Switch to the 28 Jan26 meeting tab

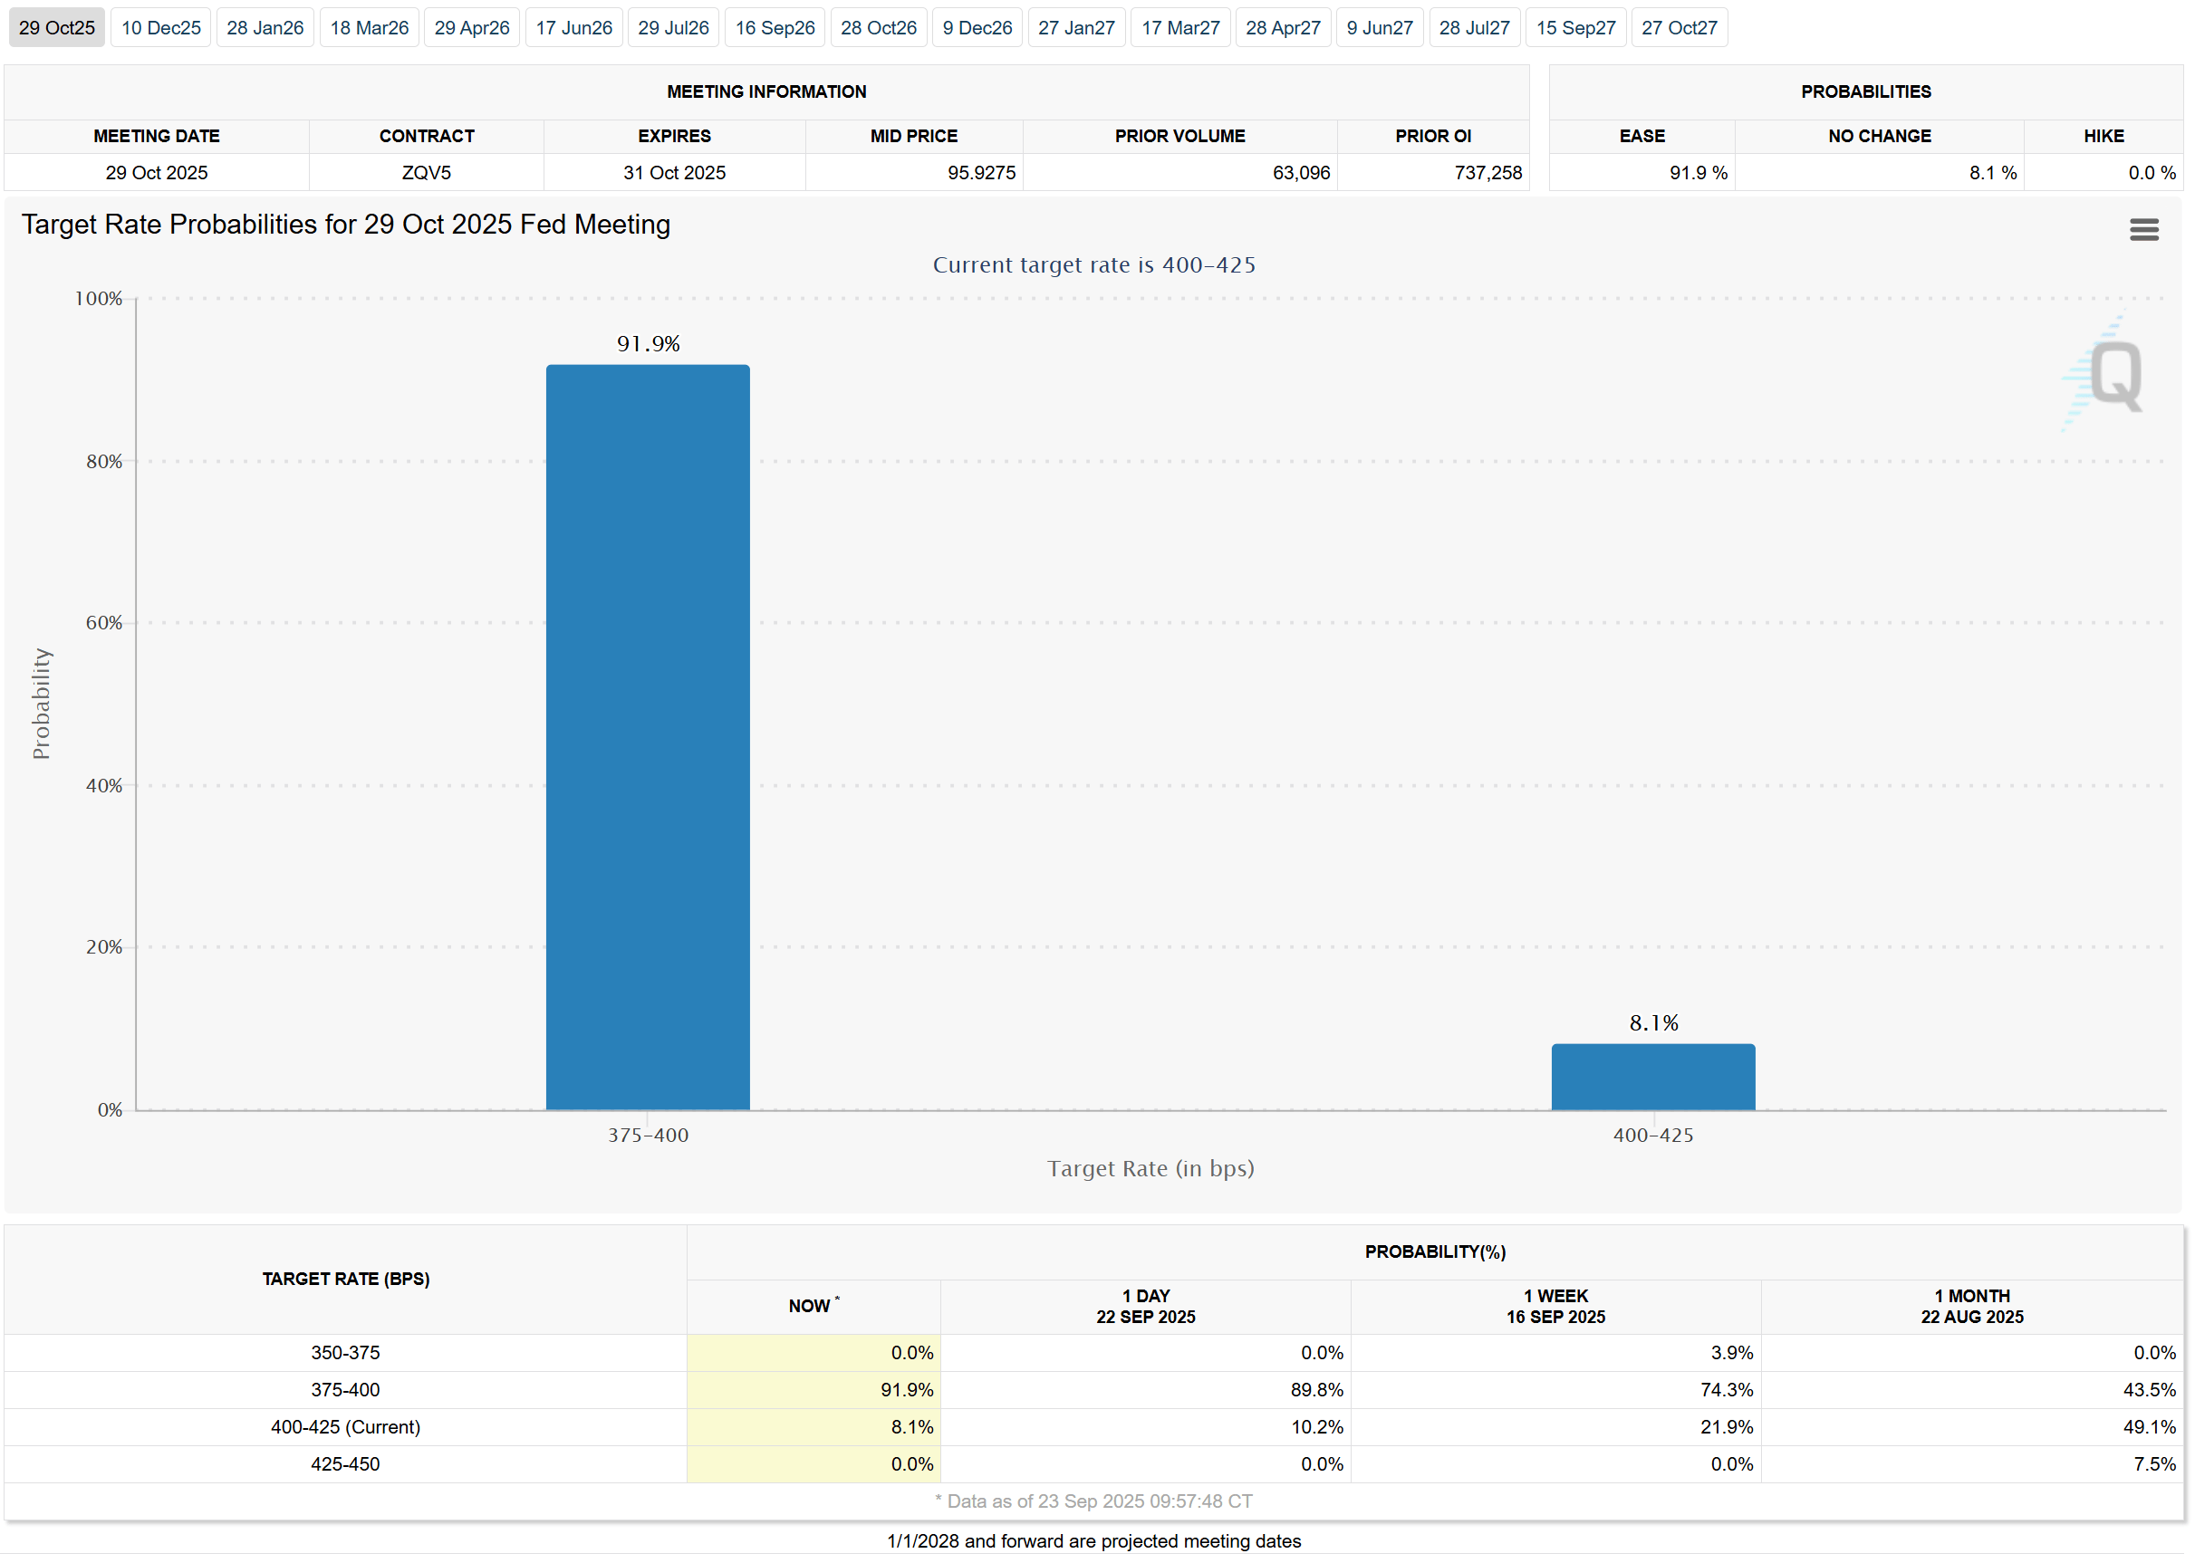click(x=265, y=27)
